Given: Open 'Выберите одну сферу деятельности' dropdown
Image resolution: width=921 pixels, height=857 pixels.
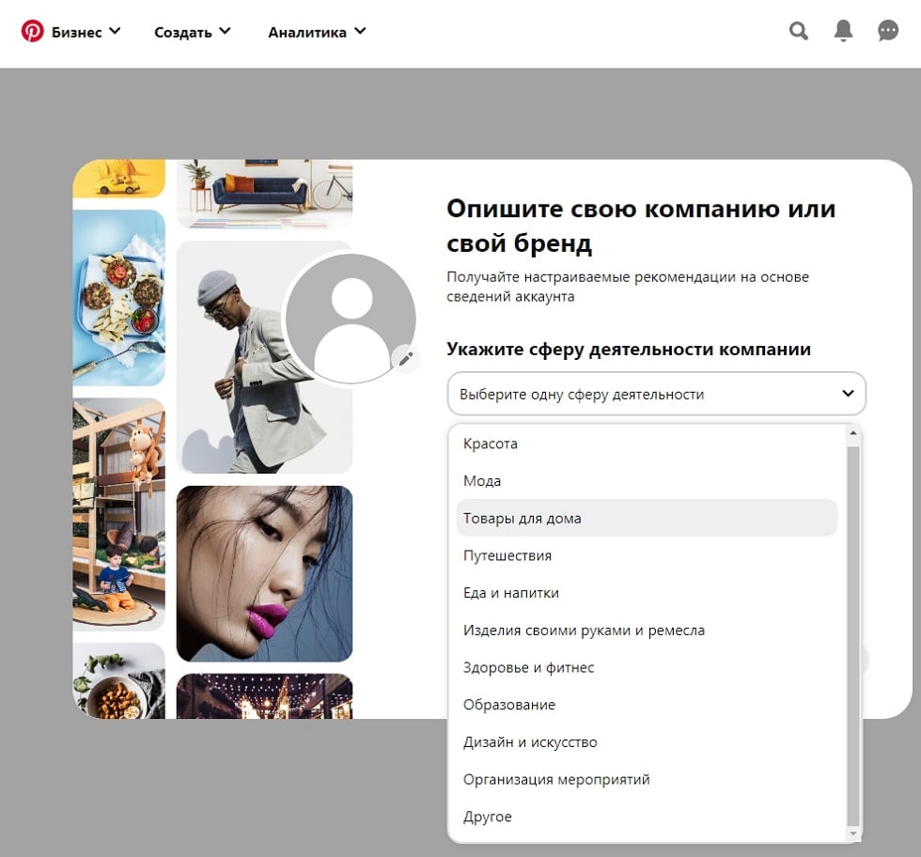Looking at the screenshot, I should (656, 394).
